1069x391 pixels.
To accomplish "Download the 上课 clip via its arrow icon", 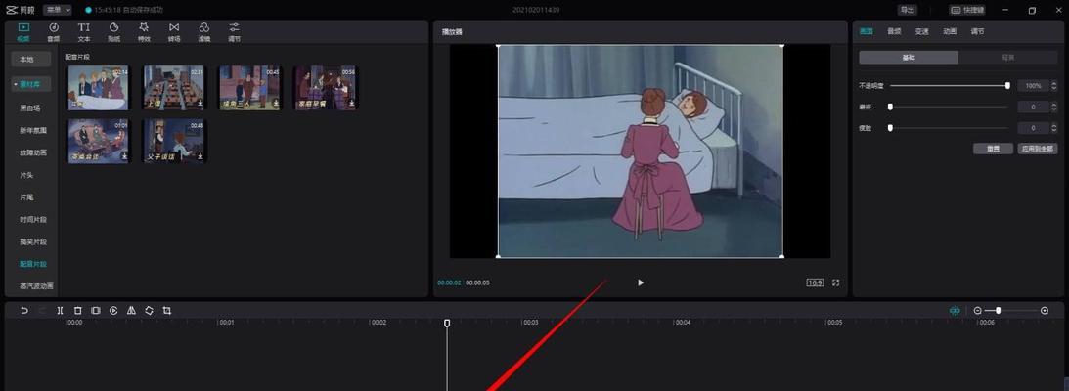I will pyautogui.click(x=200, y=103).
